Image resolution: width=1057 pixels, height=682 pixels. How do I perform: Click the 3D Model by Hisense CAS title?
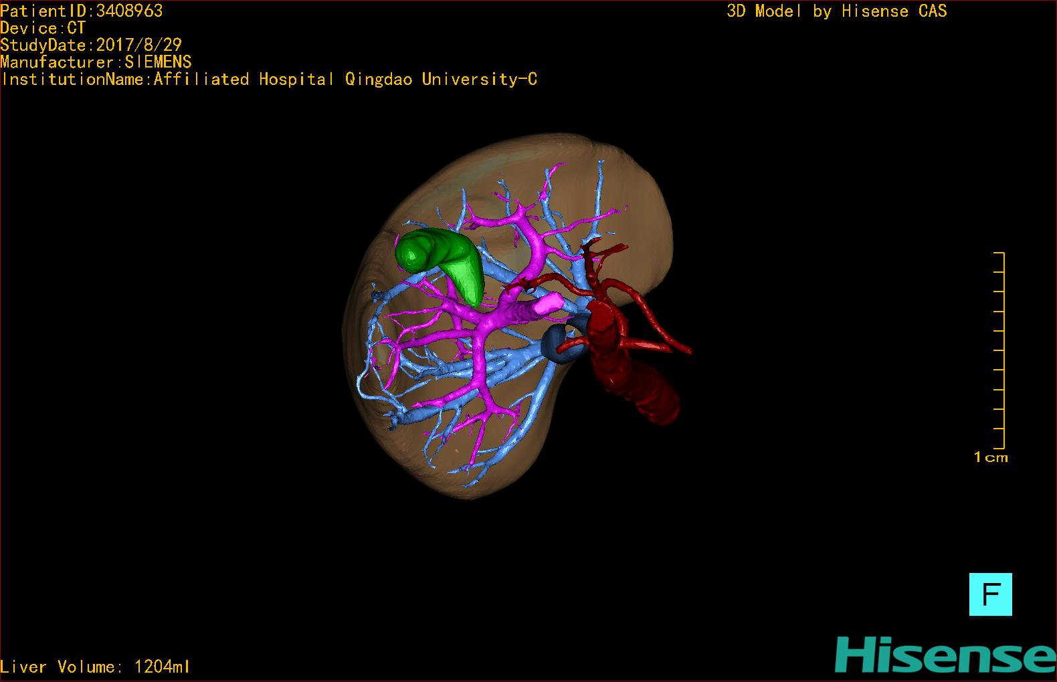837,11
